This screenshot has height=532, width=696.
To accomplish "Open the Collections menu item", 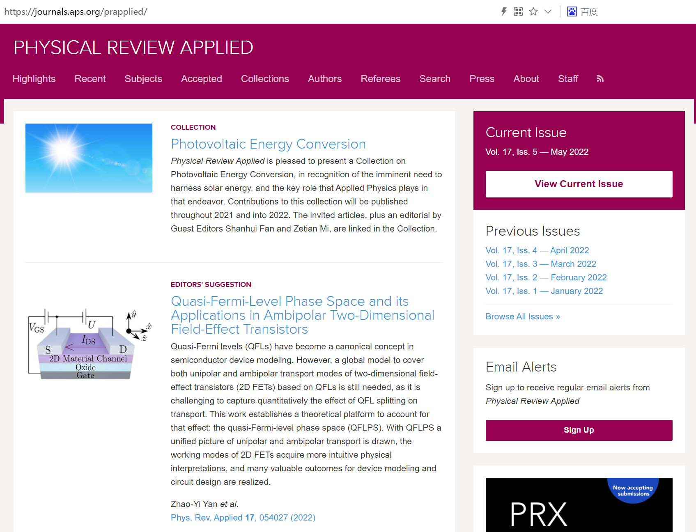I will (265, 79).
